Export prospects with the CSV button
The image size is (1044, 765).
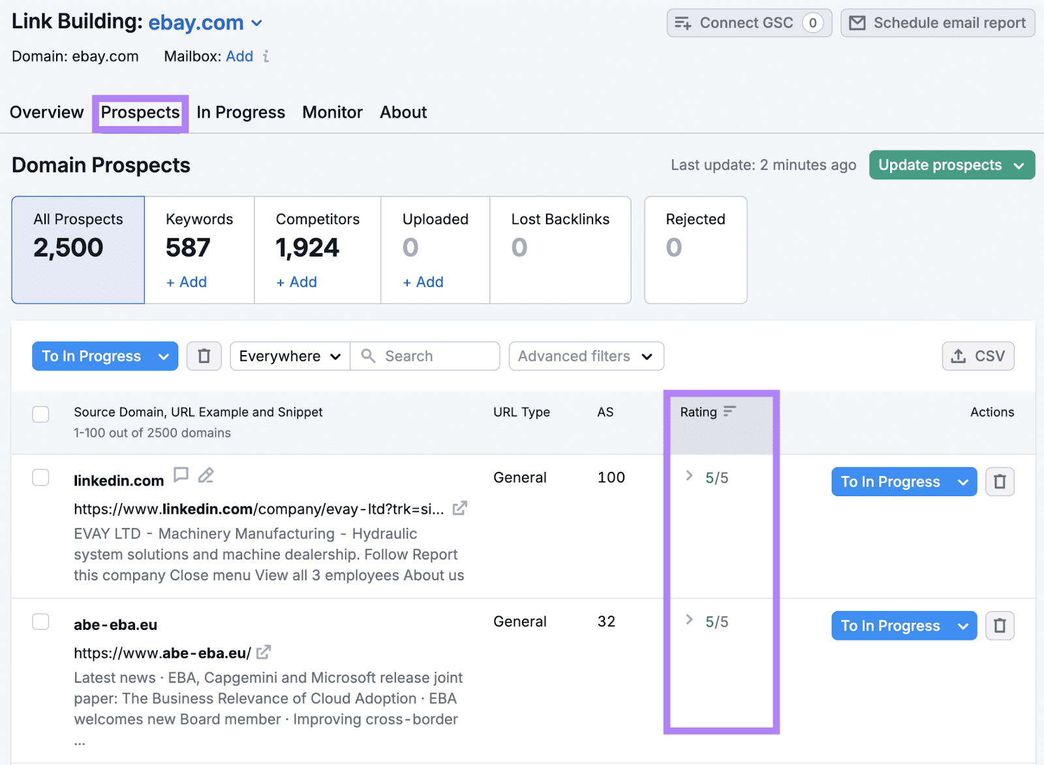977,356
